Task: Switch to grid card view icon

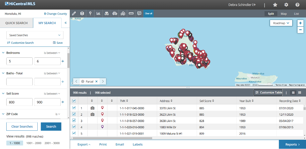Action: click(300, 93)
